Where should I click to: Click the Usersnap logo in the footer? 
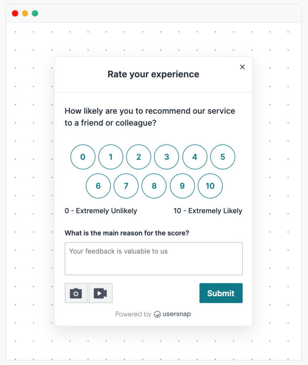click(172, 314)
